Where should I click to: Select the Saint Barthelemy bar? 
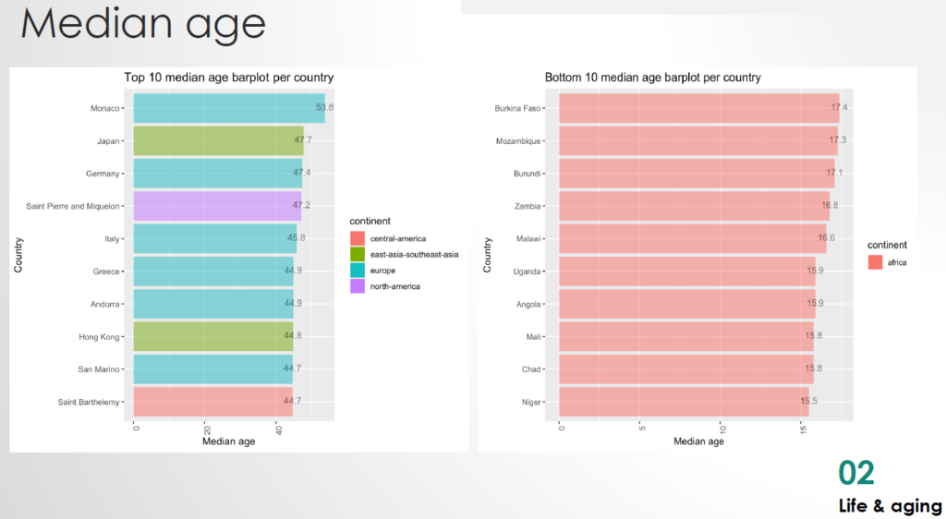pos(212,402)
